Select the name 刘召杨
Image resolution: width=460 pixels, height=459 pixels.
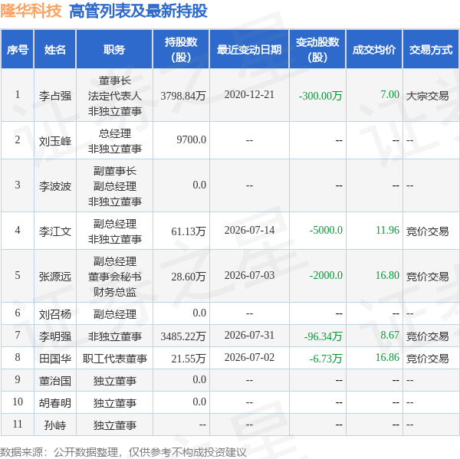[55, 314]
